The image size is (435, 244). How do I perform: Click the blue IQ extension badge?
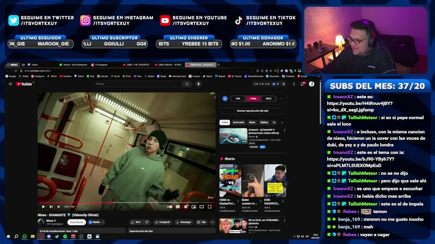click(225, 99)
